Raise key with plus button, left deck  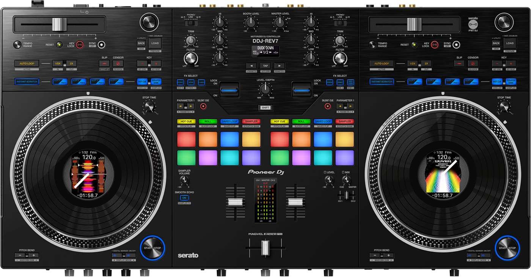coord(156,64)
